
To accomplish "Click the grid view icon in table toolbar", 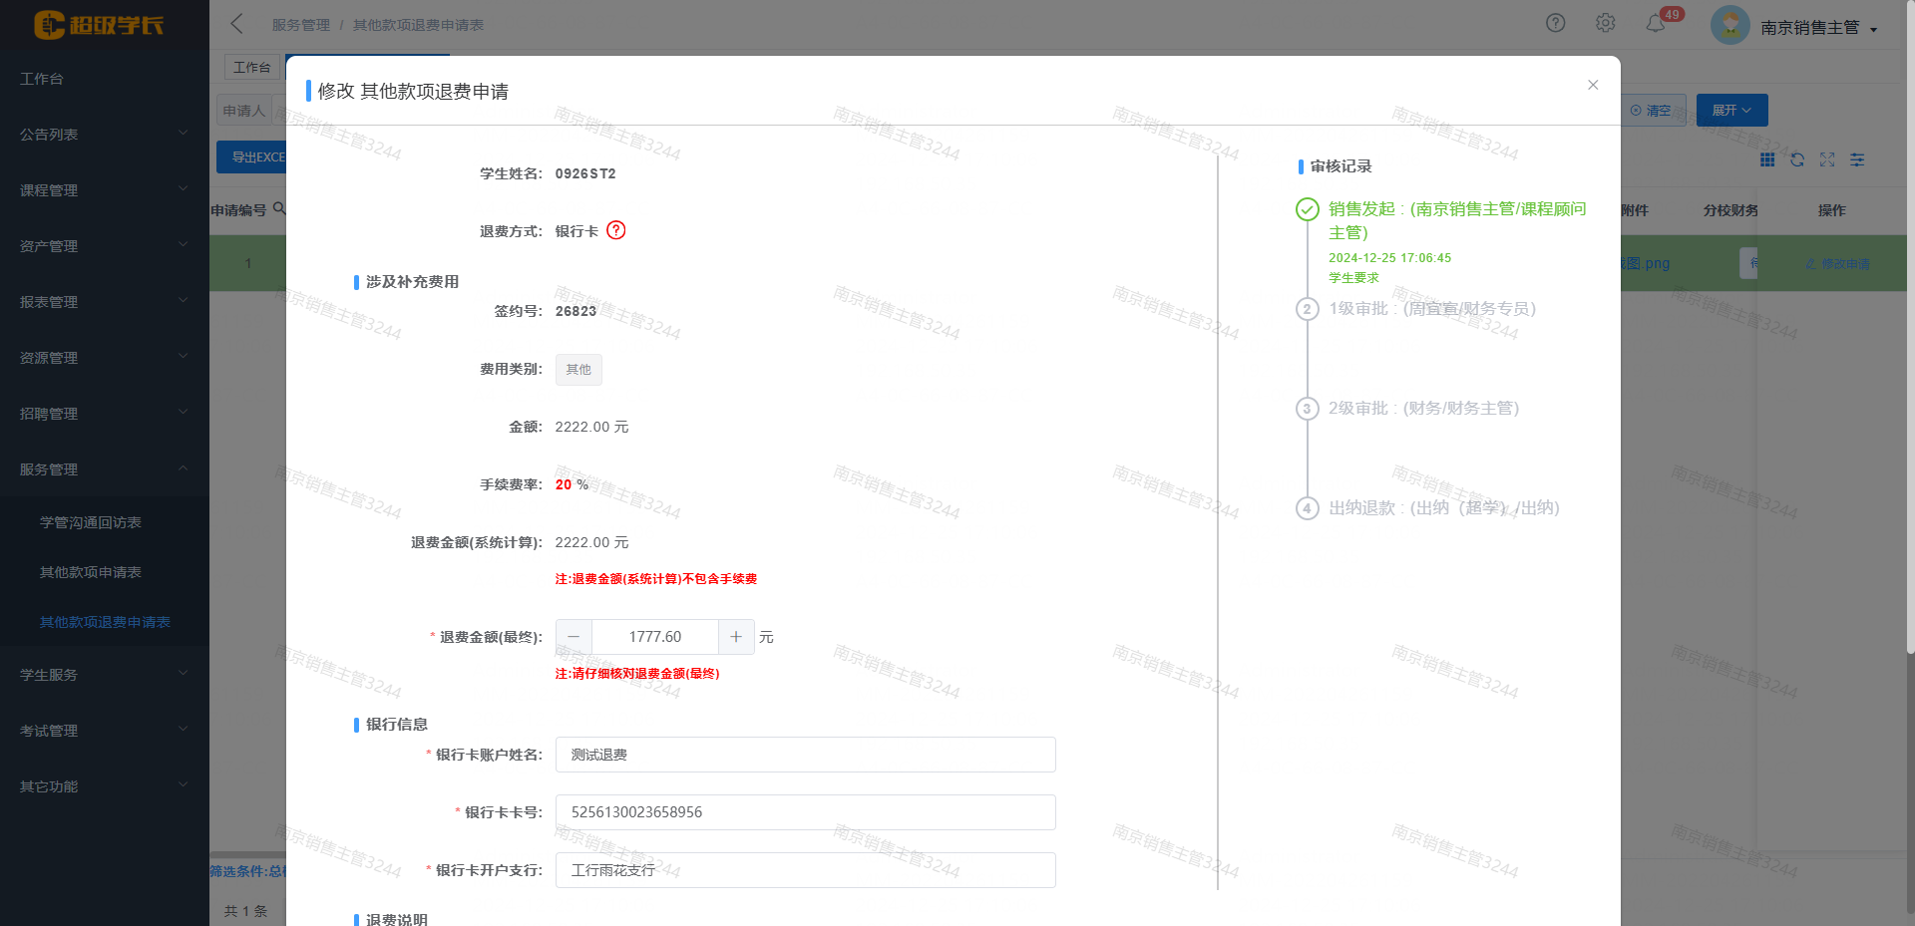I will coord(1767,159).
